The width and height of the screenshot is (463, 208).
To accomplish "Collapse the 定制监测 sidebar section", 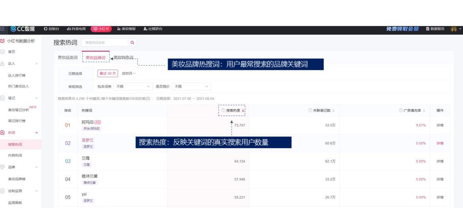I will coord(36,191).
